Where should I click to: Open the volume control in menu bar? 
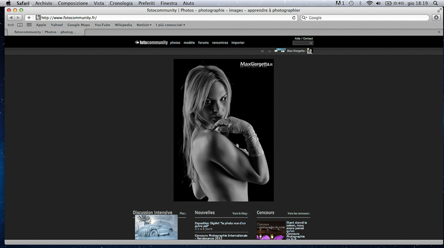(x=379, y=3)
